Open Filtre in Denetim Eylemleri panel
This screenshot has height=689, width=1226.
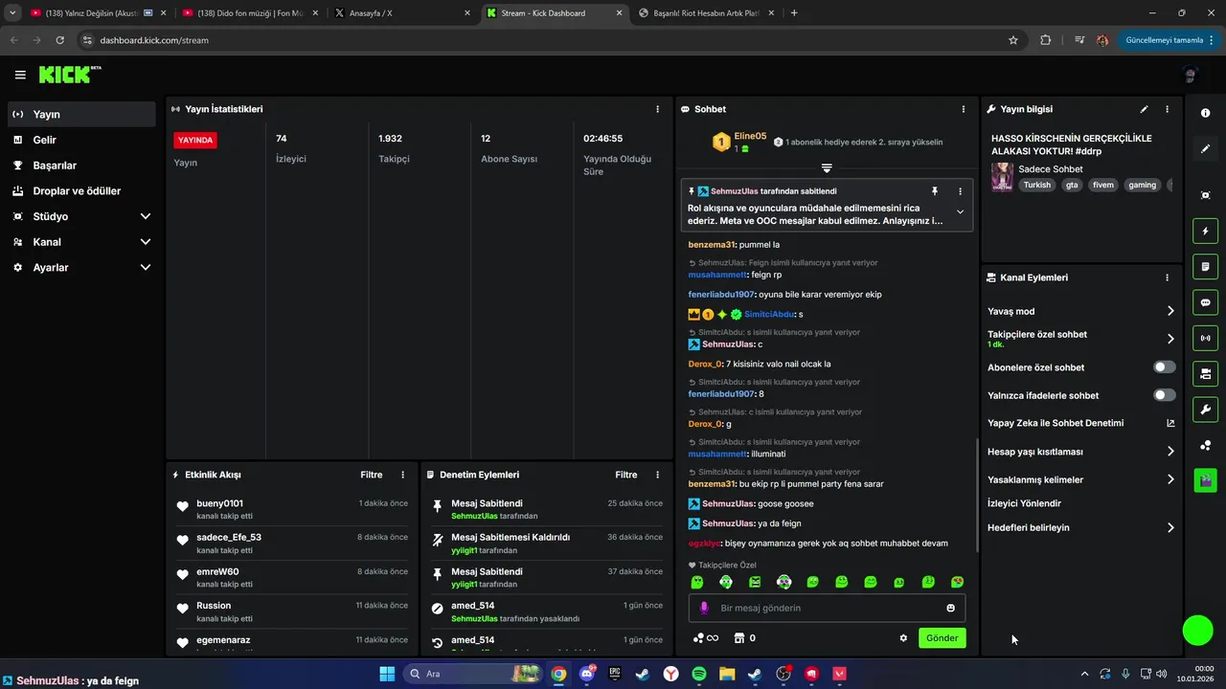[626, 475]
